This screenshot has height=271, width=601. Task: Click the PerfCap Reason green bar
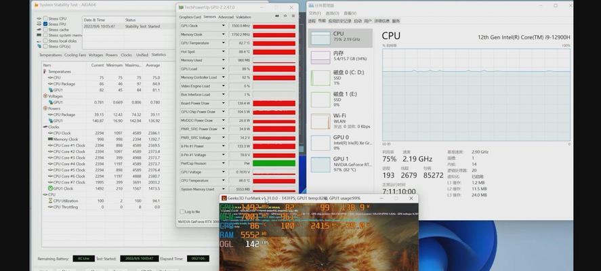click(274, 163)
